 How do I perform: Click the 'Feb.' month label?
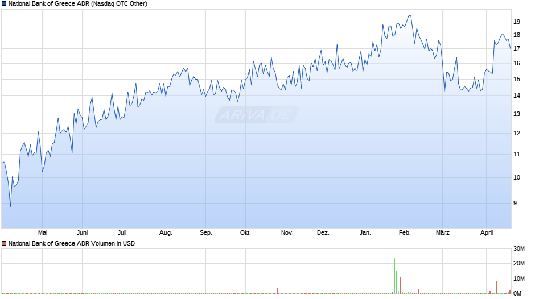coord(405,232)
